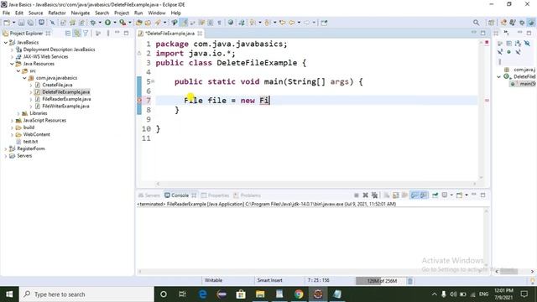This screenshot has width=537, height=302.
Task: Toggle the breakpoint marker on line 7
Action: [x=139, y=101]
